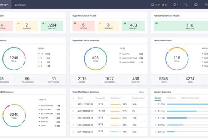The image size is (208, 138).
Task: Click green healthy dot in HyperFlex Cluster Health
Action: point(125,23)
